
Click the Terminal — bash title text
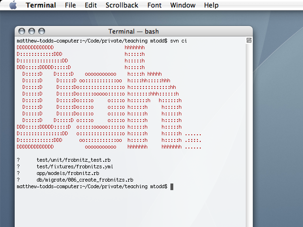coord(134,31)
